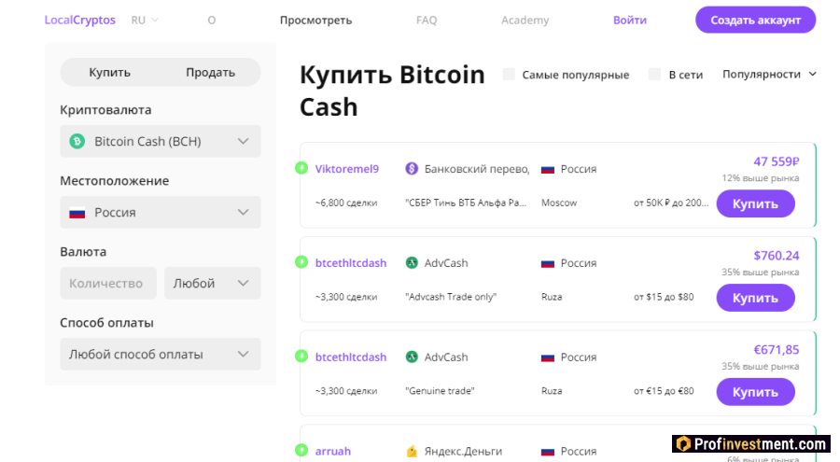Screen dimensions: 840x462
Task: Click the Russia flag icon in the location dropdown
Action: pyautogui.click(x=77, y=213)
